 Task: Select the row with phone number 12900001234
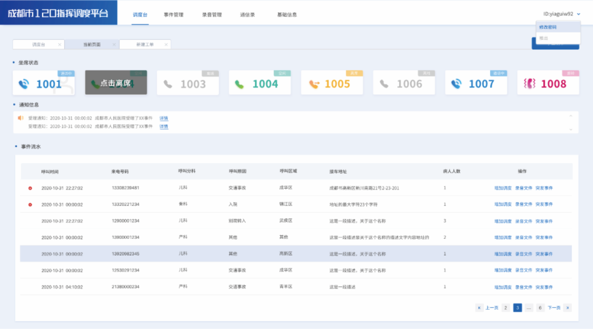(125, 221)
